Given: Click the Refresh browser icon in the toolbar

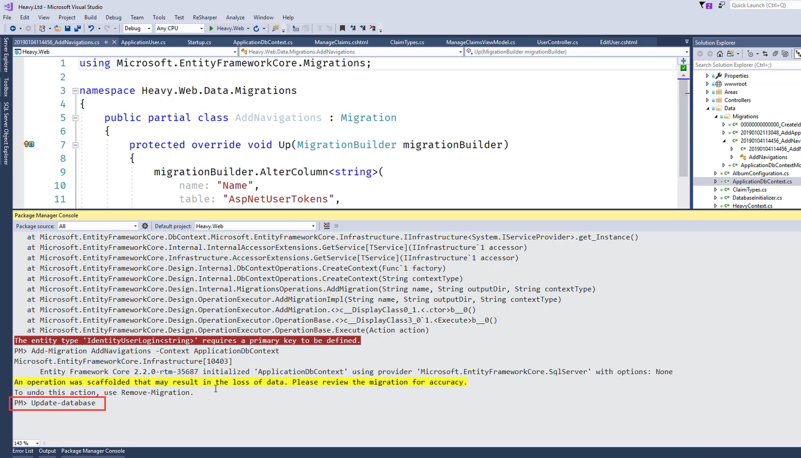Looking at the screenshot, I should tap(256, 29).
